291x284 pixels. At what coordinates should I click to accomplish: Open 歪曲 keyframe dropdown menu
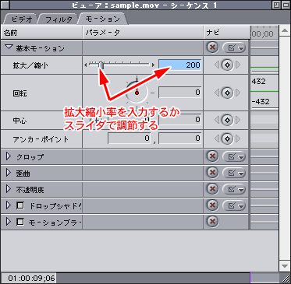pyautogui.click(x=234, y=173)
